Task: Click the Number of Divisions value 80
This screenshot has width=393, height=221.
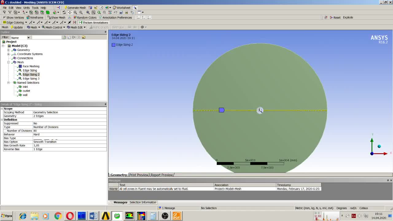Action: tap(69, 131)
